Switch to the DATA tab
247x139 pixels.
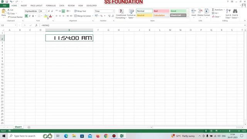(x=62, y=6)
